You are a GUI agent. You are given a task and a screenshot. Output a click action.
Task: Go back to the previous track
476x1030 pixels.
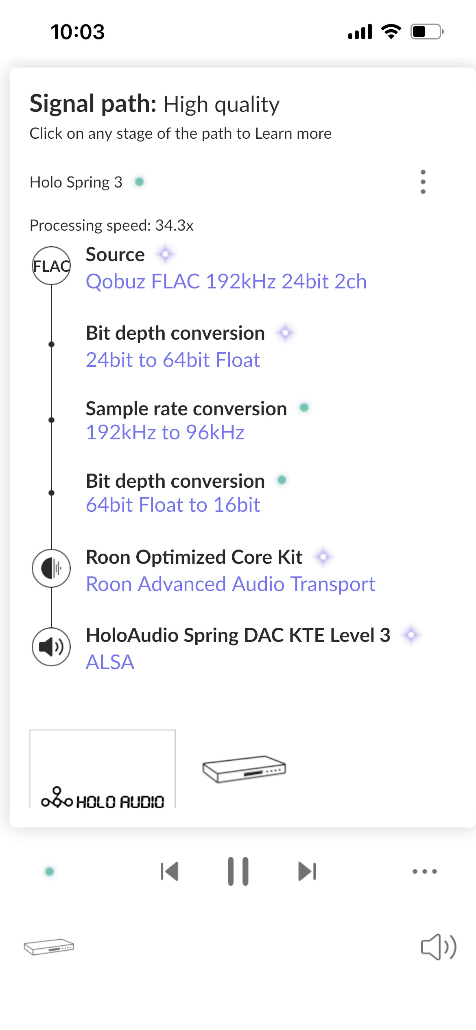click(169, 871)
